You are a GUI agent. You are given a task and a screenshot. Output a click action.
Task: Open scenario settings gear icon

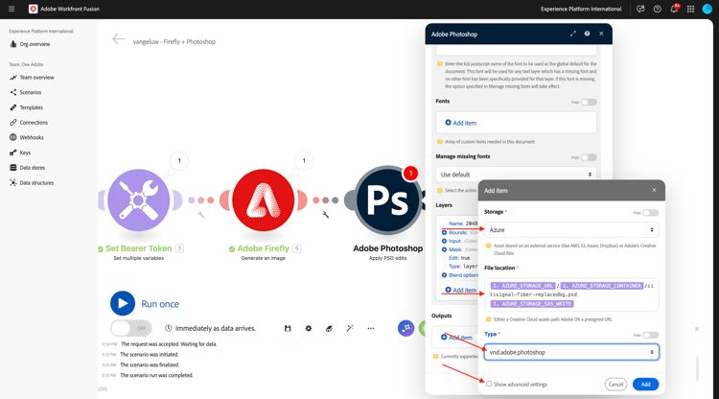[308, 328]
